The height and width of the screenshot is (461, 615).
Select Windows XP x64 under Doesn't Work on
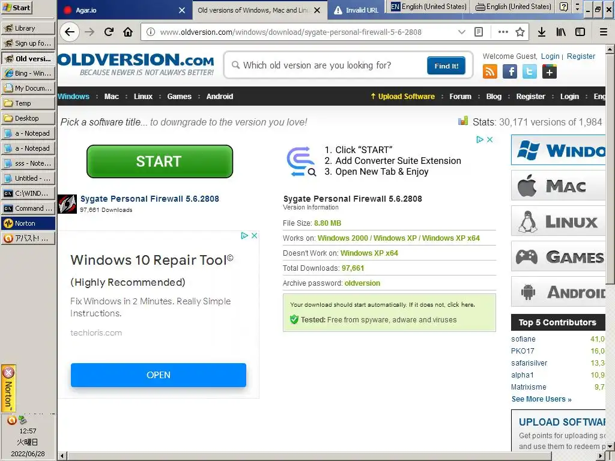click(x=369, y=253)
